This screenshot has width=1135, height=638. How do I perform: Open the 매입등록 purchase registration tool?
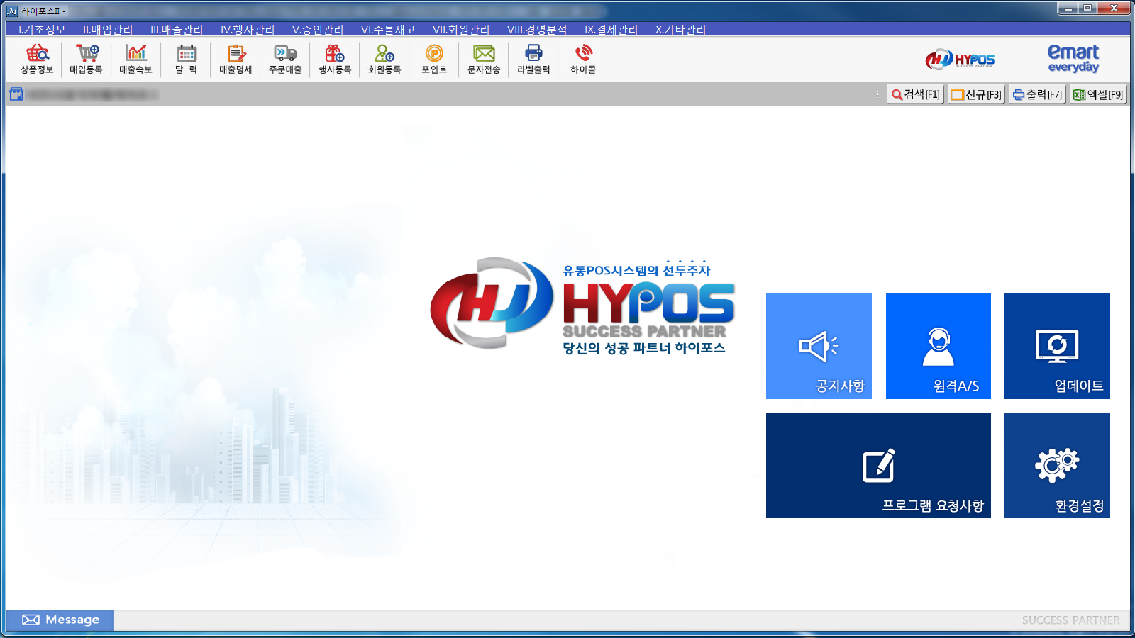86,60
